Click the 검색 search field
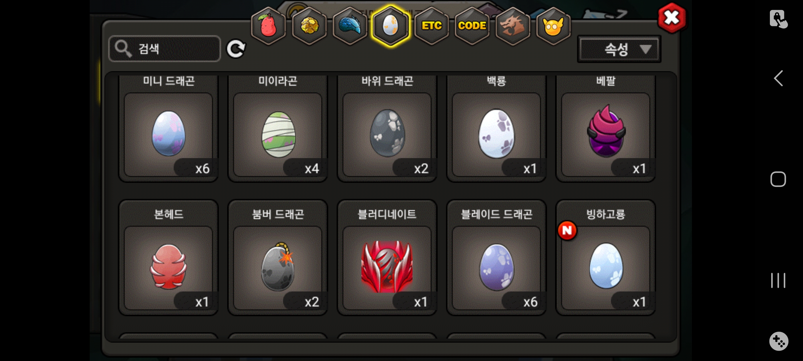This screenshot has width=803, height=361. click(x=165, y=49)
